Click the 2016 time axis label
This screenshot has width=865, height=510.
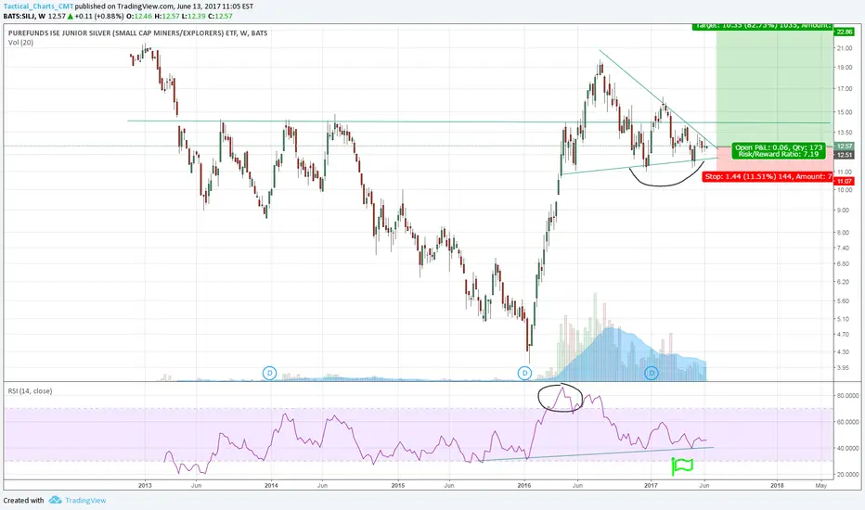click(x=524, y=486)
